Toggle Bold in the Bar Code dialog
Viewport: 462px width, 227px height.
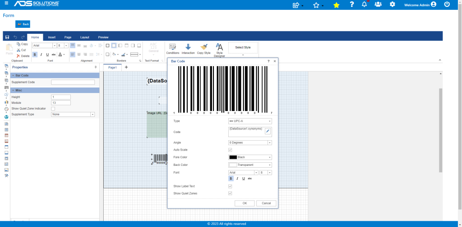[x=231, y=178]
